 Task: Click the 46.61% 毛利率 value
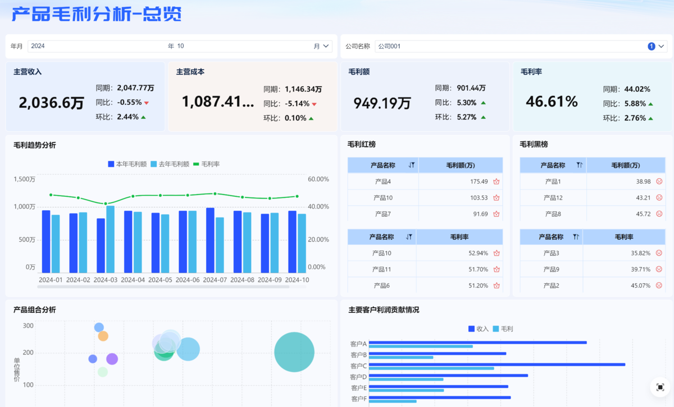552,101
